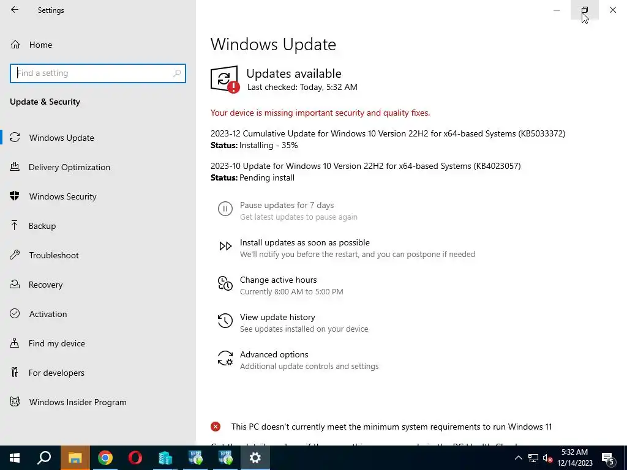Click the active hours clock icon
Viewport: 627px width, 470px height.
225,283
